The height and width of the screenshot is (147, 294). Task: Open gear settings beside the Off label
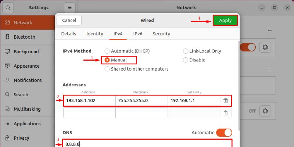coord(265,110)
